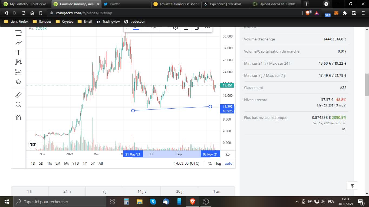Select the 1 h price change tab
The width and height of the screenshot is (369, 207).
point(29,191)
